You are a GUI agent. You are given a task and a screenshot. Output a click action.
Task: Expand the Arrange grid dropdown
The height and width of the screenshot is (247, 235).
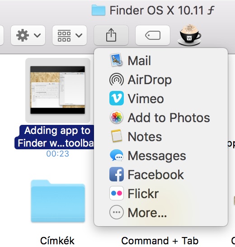pos(70,35)
